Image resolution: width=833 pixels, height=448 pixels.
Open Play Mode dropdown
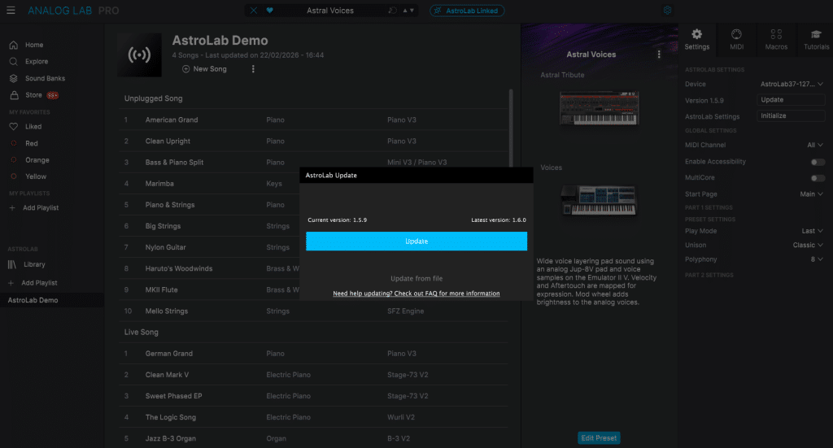coord(813,231)
